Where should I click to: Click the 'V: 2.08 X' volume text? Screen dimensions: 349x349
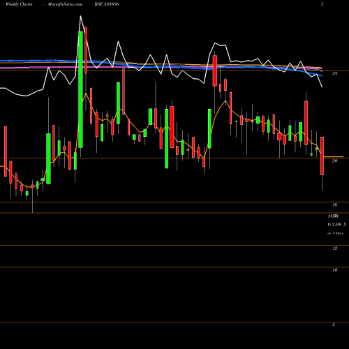(x=336, y=225)
